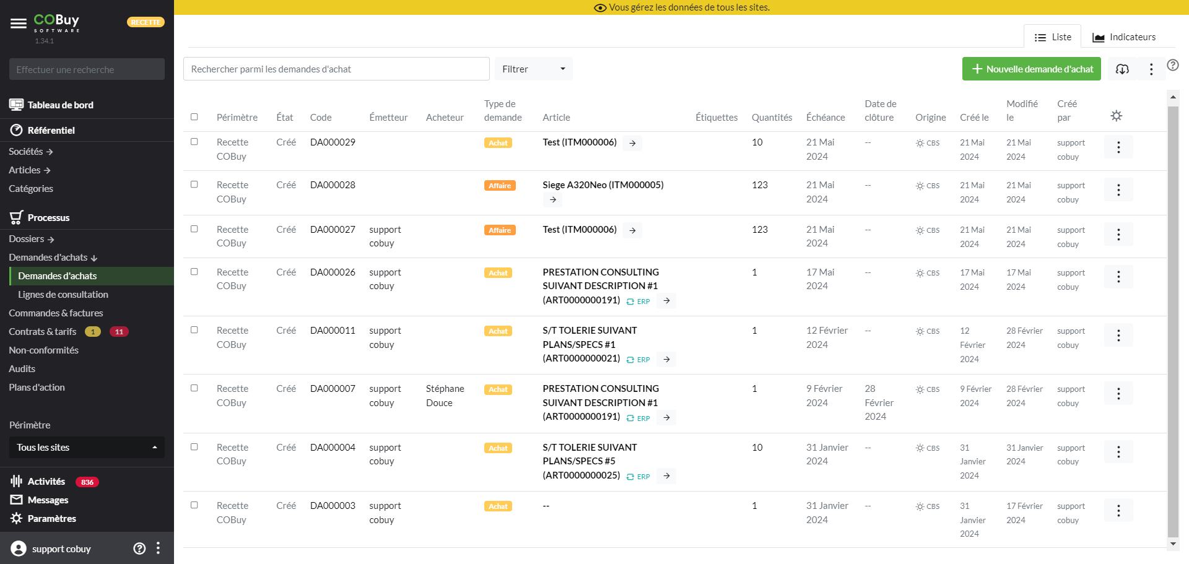1189x564 pixels.
Task: Click Nouvelle demande d'achat button
Action: tap(1031, 69)
